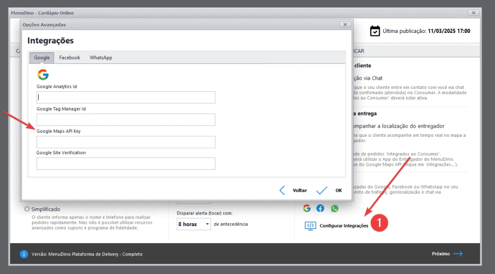Click the back chevron icon beside Voltar

[x=282, y=190]
